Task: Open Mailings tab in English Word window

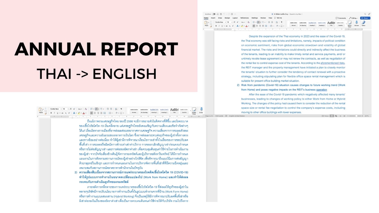Action: point(255,18)
